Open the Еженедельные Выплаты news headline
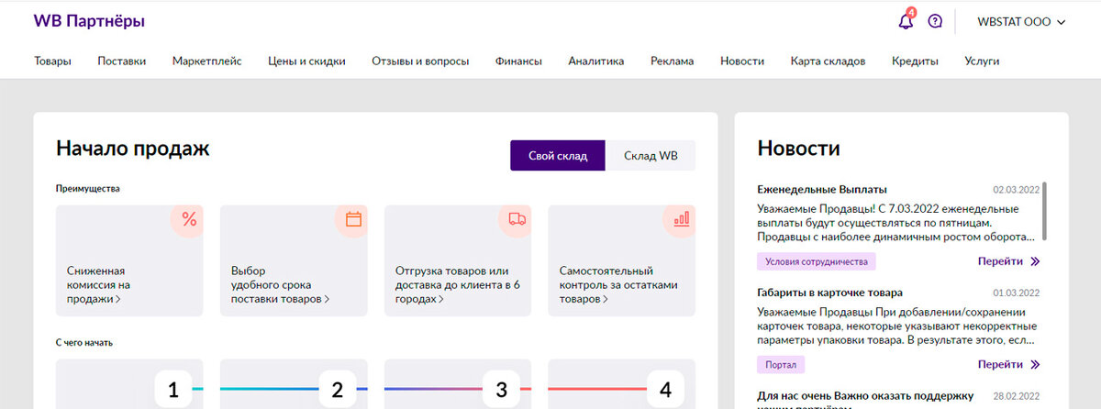 [822, 189]
